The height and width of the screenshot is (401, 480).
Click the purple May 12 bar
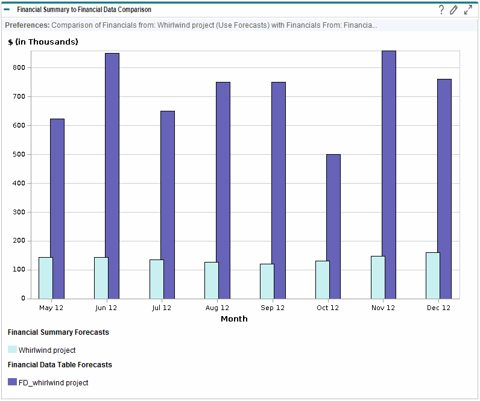(x=57, y=208)
